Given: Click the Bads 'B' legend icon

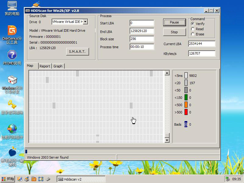Looking at the screenshot, I should pyautogui.click(x=186, y=124).
